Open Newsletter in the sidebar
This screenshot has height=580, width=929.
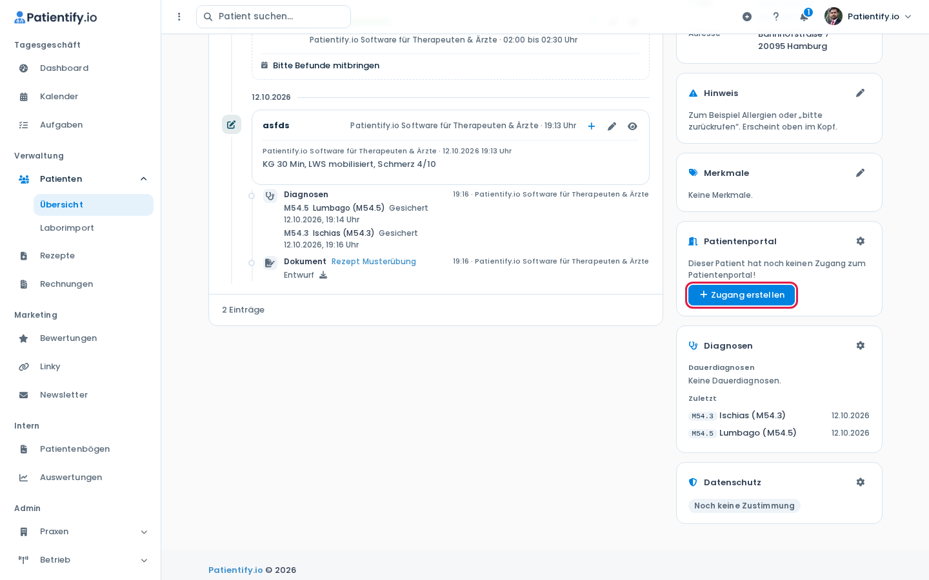[x=81, y=395]
